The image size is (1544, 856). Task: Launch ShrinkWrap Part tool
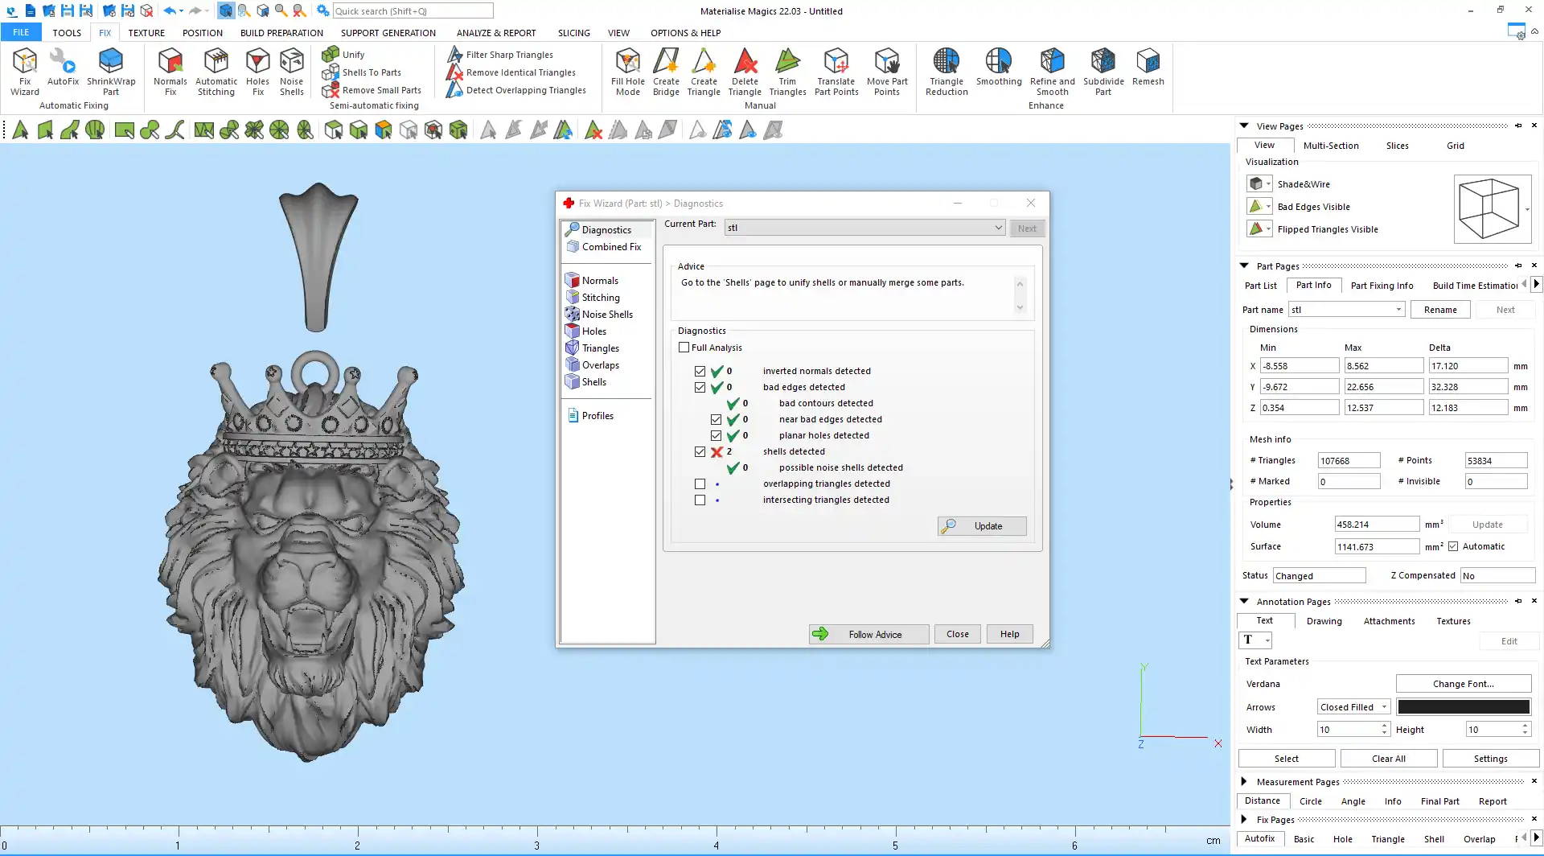coord(111,72)
